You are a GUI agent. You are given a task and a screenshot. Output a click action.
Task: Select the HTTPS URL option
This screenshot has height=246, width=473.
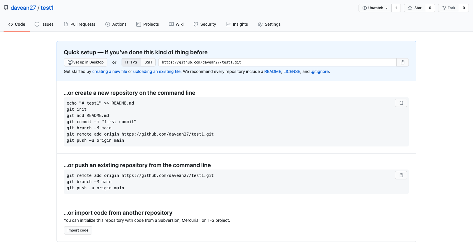(x=131, y=62)
